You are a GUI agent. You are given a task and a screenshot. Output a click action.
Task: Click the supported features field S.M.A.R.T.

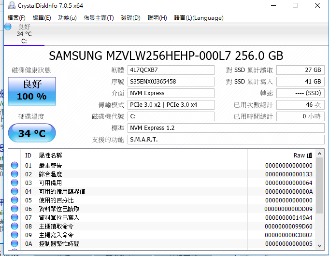point(226,140)
